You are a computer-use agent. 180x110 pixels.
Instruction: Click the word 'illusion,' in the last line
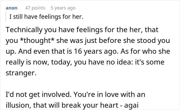pyautogui.click(x=16, y=105)
